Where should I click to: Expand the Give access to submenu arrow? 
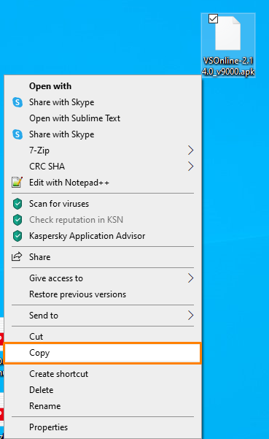pos(190,278)
